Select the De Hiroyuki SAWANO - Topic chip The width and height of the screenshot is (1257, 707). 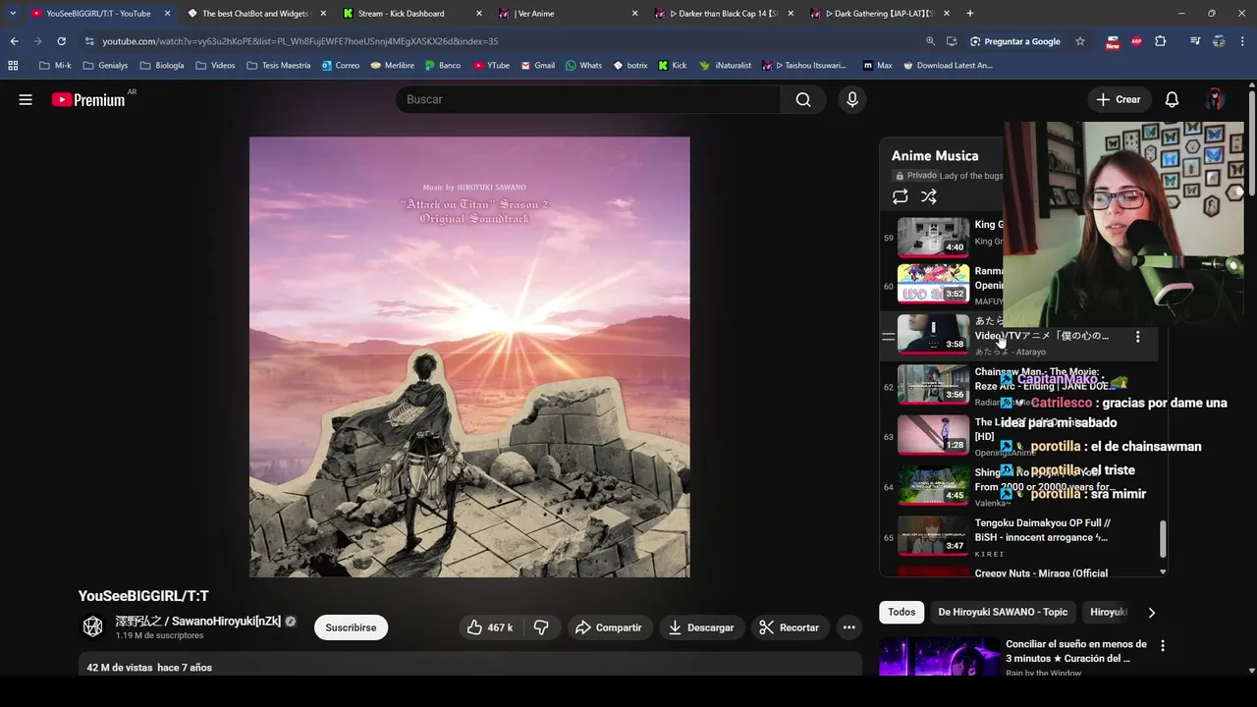[x=1003, y=612]
